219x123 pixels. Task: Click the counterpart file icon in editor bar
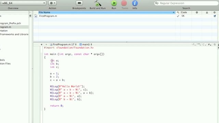click(x=215, y=44)
